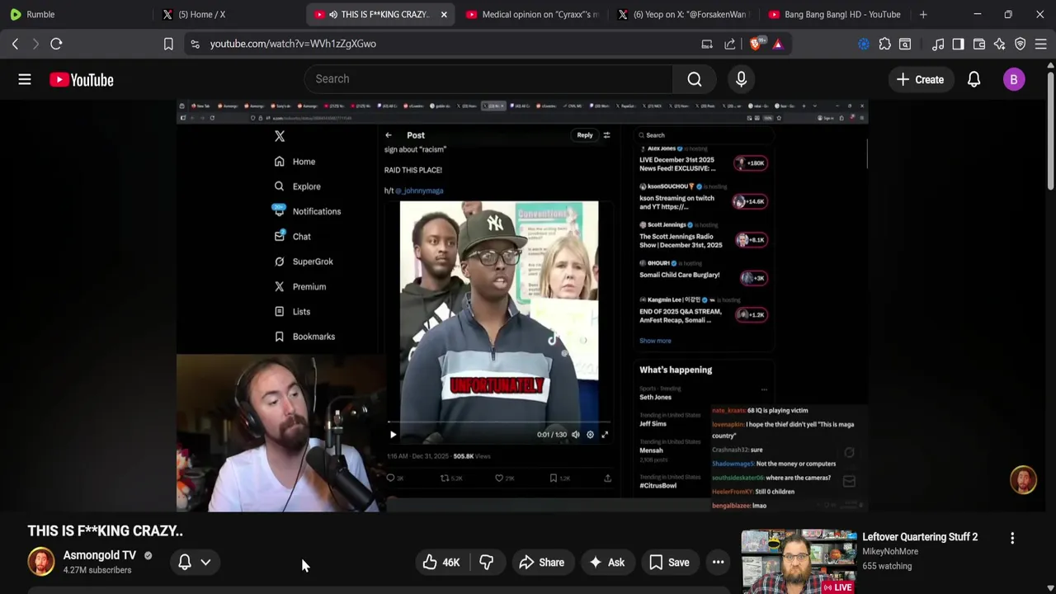Screen dimensions: 1056x594
Task: Open the MikeyNohMore live stream thumbnail
Action: coord(799,561)
